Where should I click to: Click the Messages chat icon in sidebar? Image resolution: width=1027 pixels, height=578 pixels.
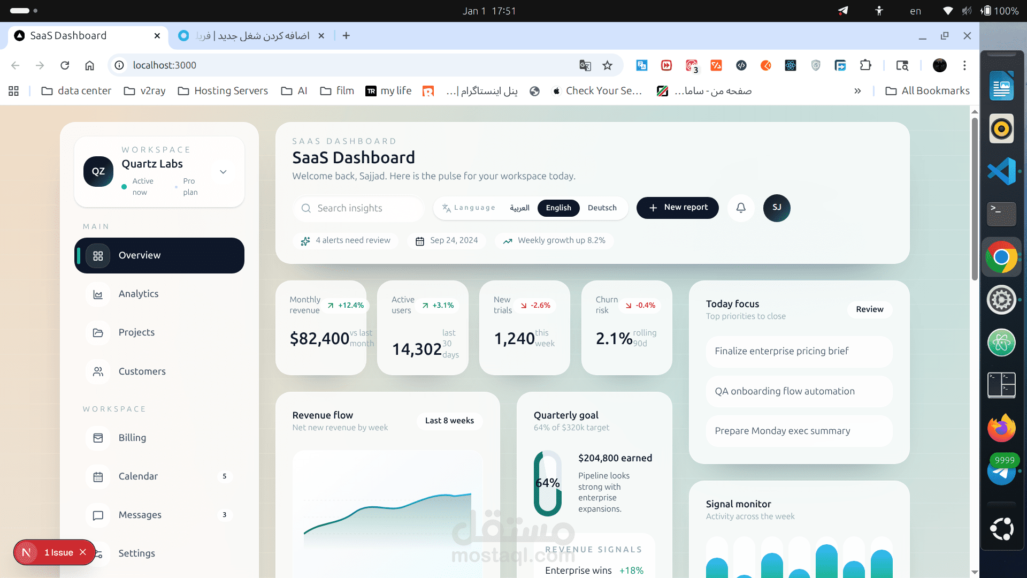click(98, 515)
